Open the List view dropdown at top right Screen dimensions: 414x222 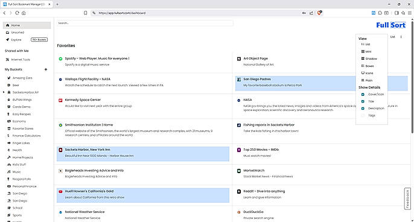pos(393,37)
